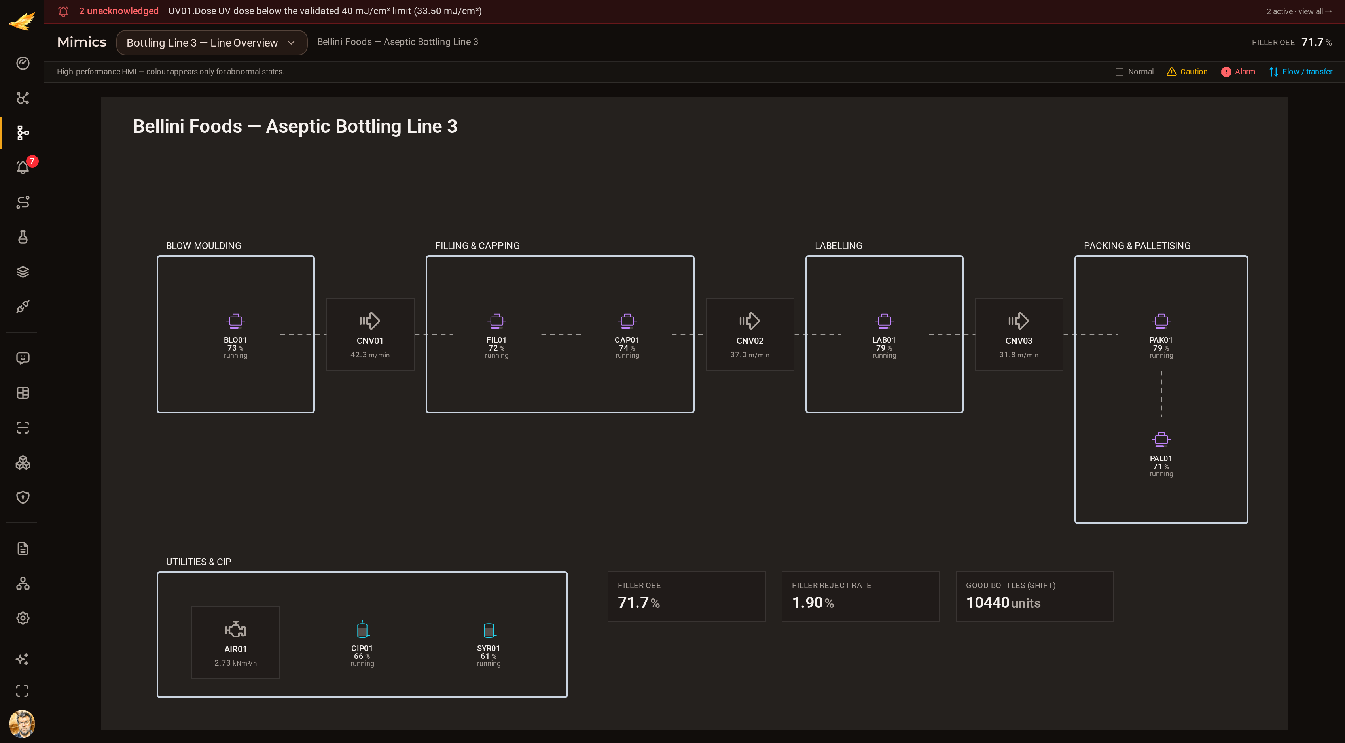Image resolution: width=1345 pixels, height=743 pixels.
Task: Open the plug connections sidebar icon
Action: [x=23, y=306]
